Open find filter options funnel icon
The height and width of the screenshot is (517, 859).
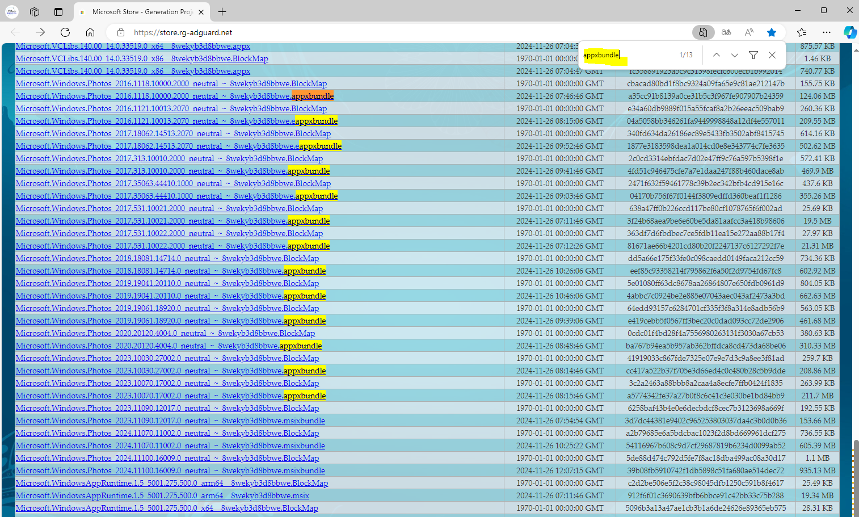pyautogui.click(x=753, y=55)
